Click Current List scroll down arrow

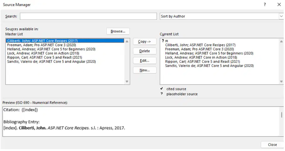pos(281,81)
